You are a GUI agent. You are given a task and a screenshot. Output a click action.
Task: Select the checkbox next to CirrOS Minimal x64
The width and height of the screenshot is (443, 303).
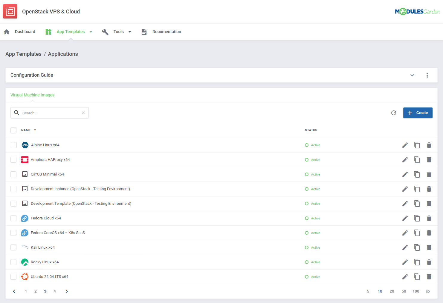[13, 174]
